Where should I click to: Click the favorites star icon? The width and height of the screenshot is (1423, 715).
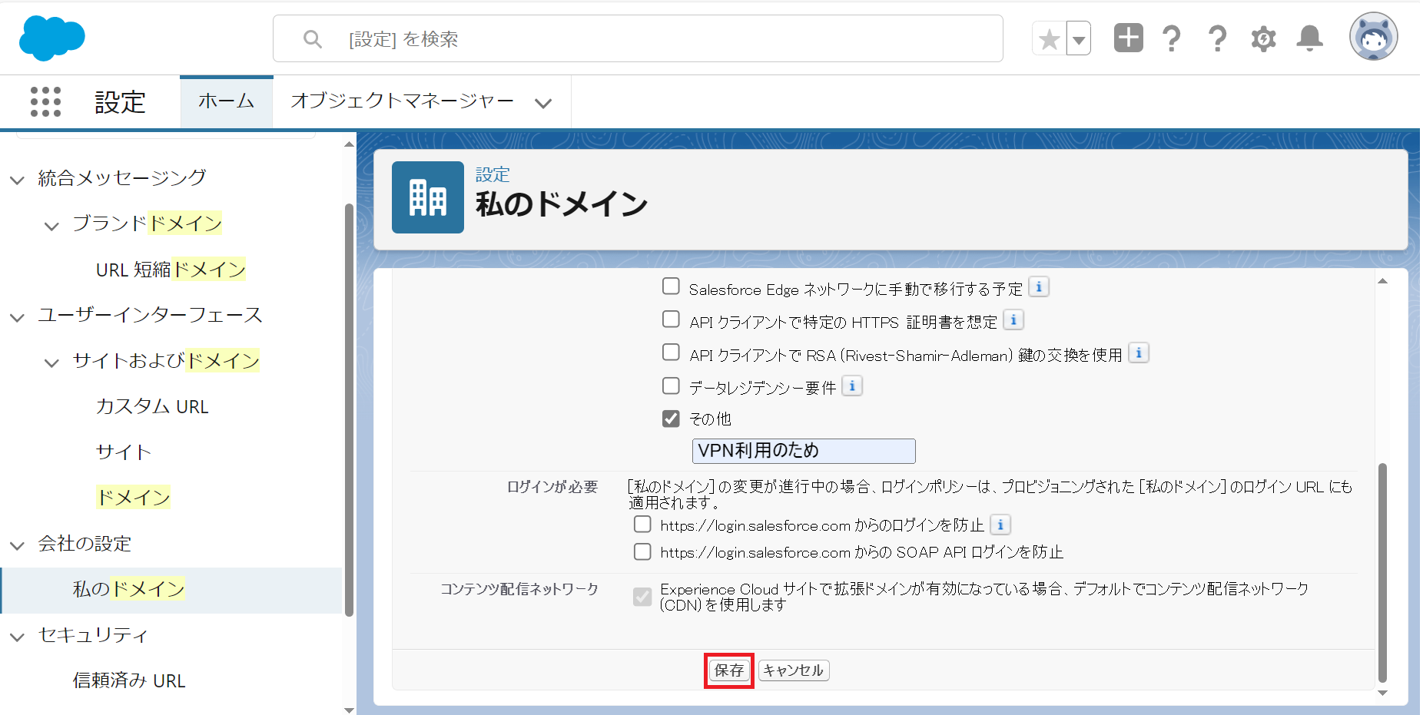pyautogui.click(x=1049, y=38)
